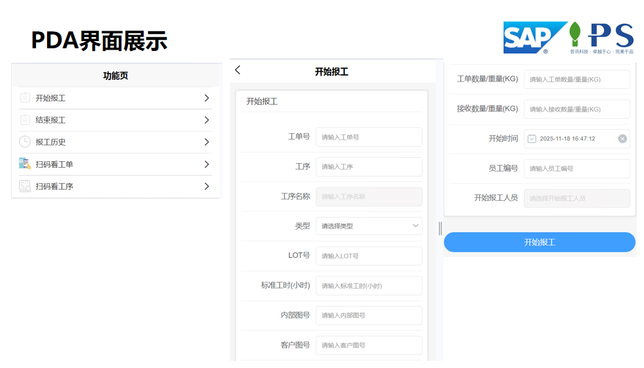Click the 报工历史 clock icon

(25, 142)
